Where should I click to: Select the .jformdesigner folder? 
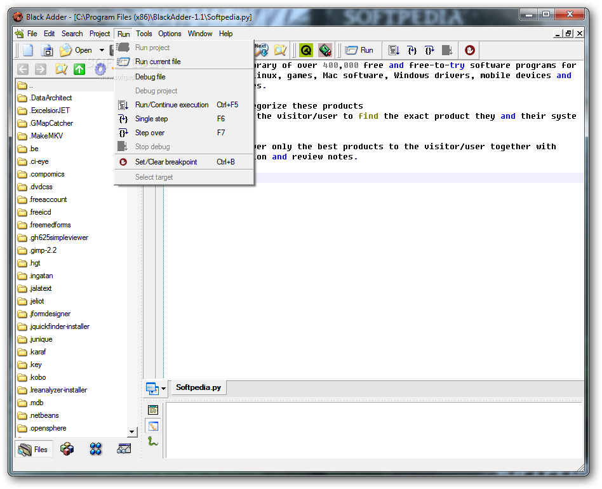coord(44,314)
